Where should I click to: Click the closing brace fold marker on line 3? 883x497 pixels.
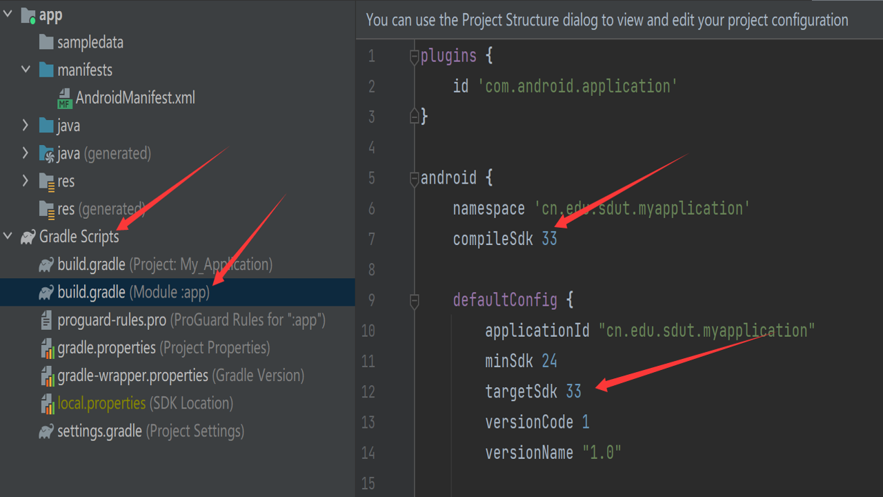(415, 115)
